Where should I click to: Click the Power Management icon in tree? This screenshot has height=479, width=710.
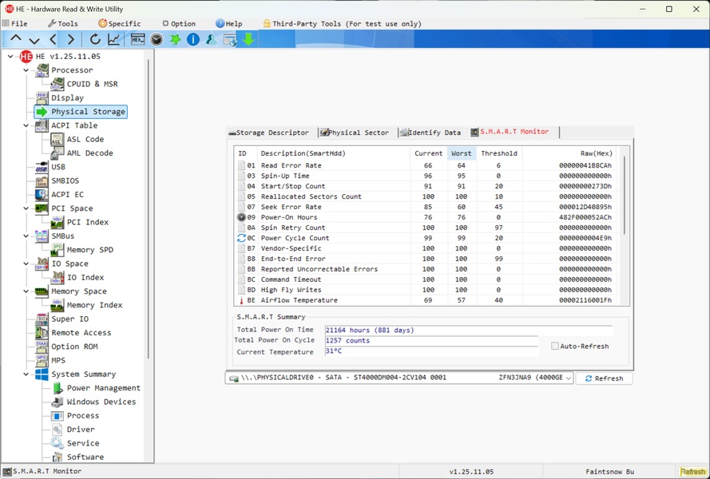57,388
